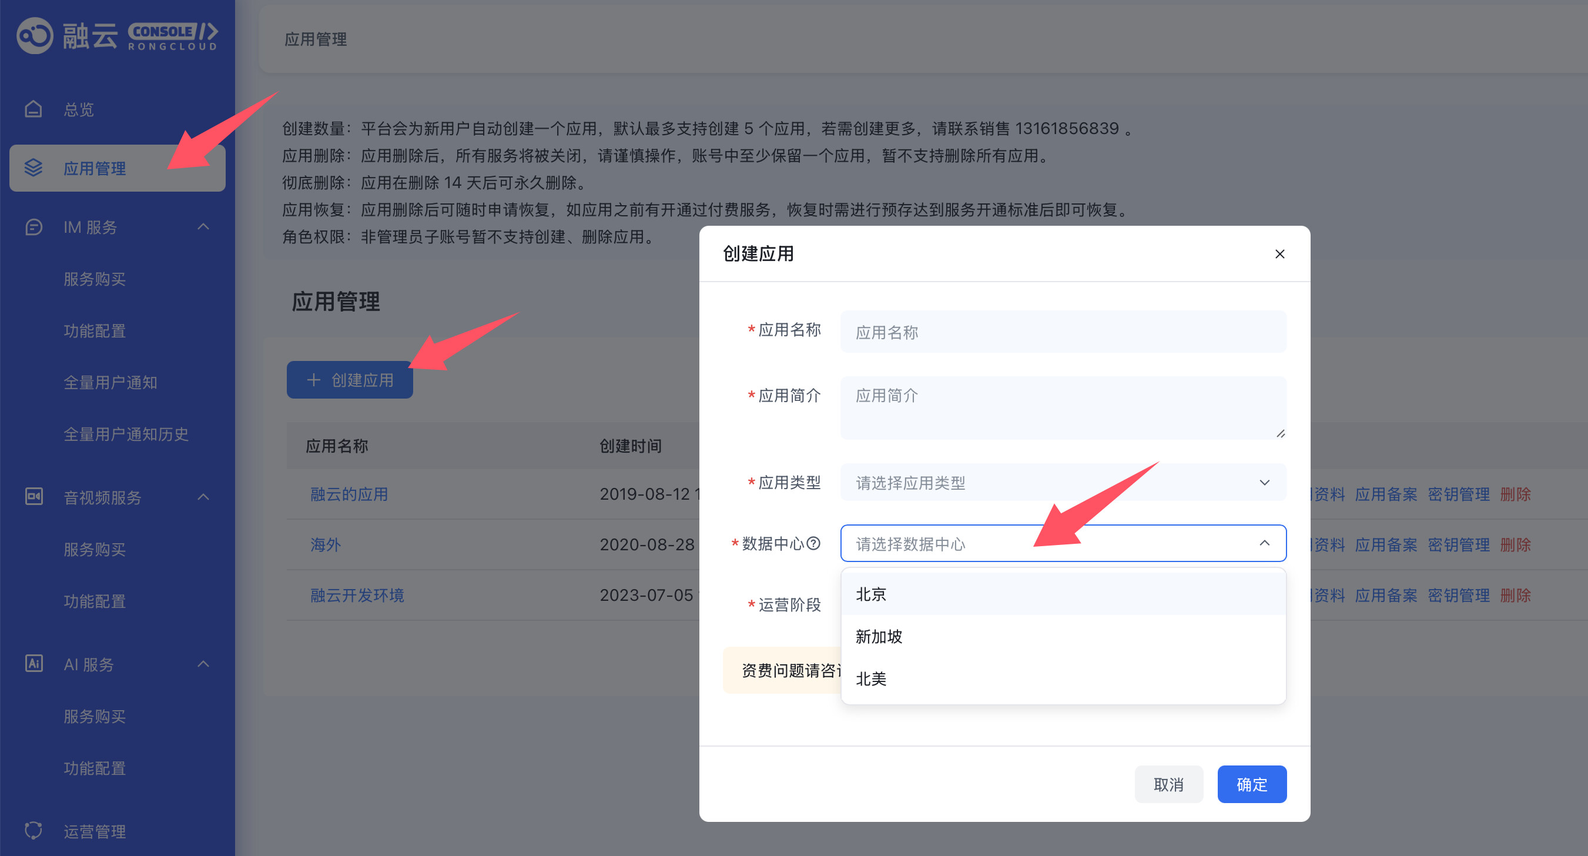Collapse the IM 服务 menu section

tap(203, 227)
